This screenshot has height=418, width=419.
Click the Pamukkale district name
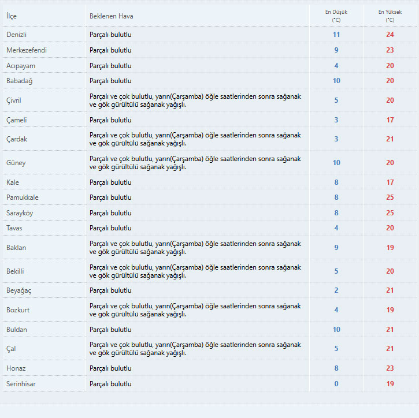tap(23, 197)
